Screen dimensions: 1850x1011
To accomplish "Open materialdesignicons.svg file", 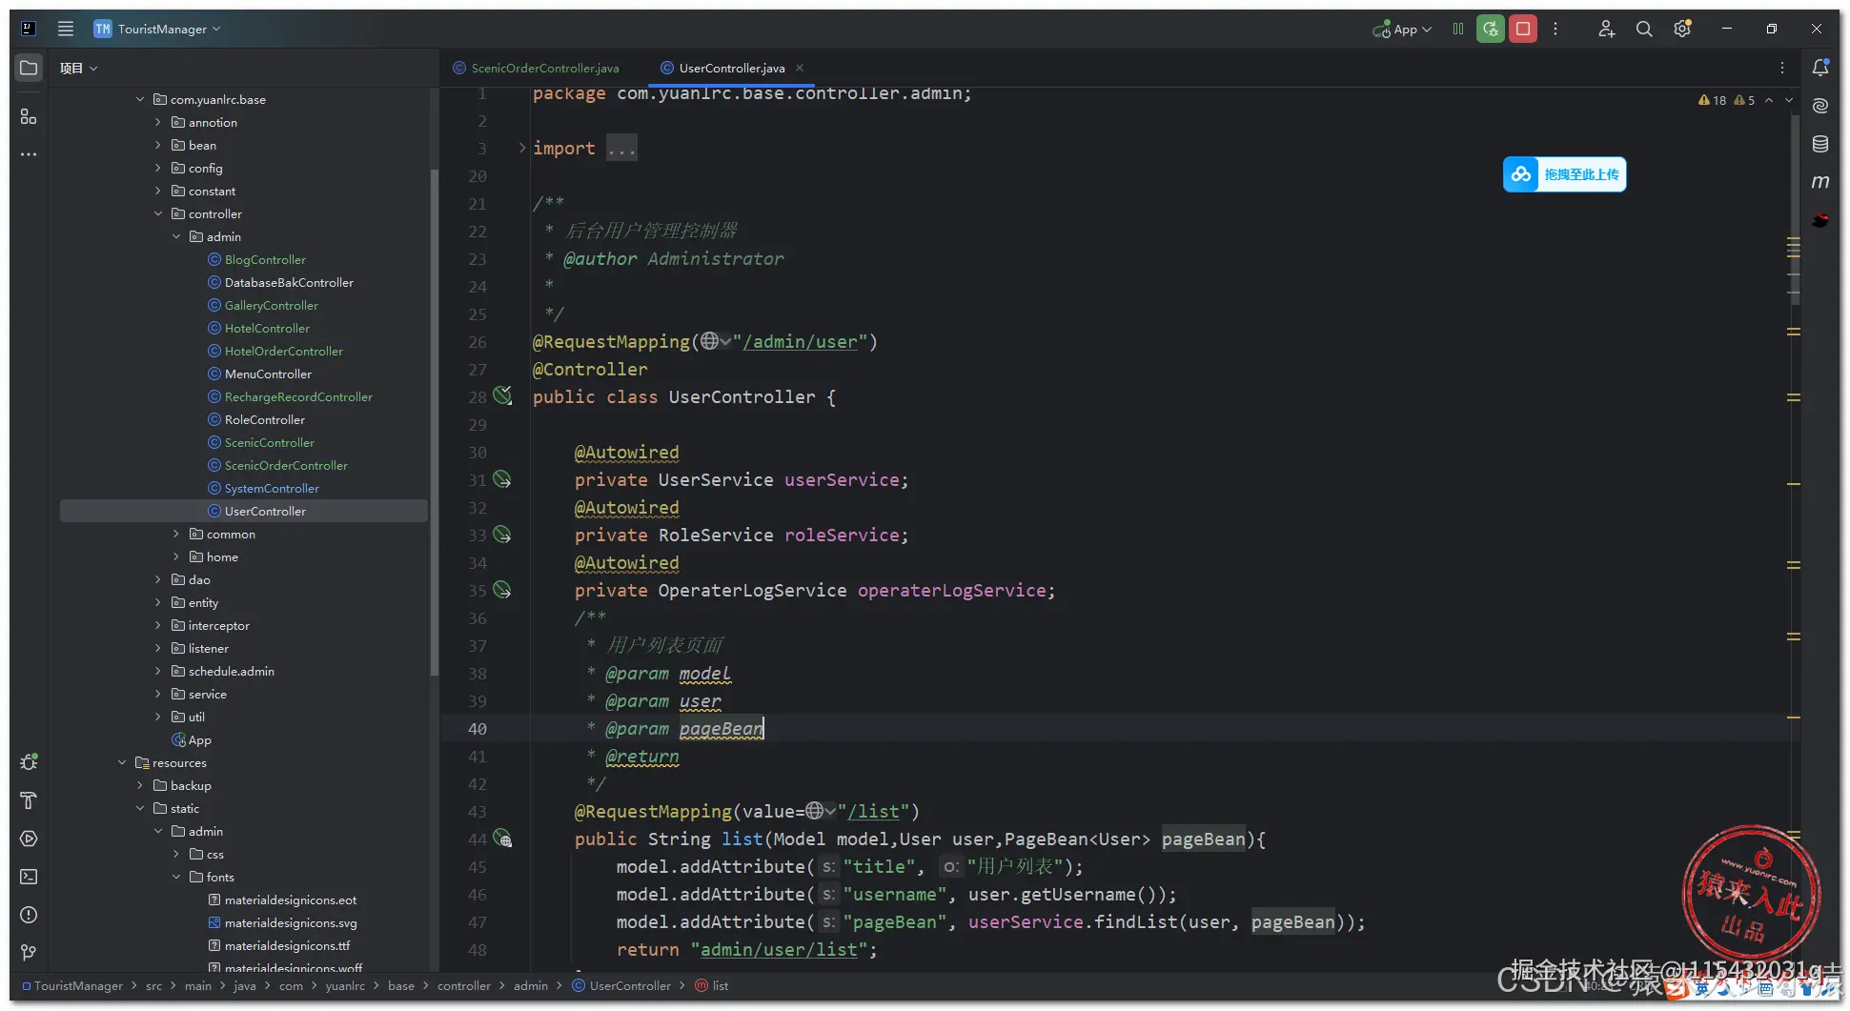I will (291, 922).
